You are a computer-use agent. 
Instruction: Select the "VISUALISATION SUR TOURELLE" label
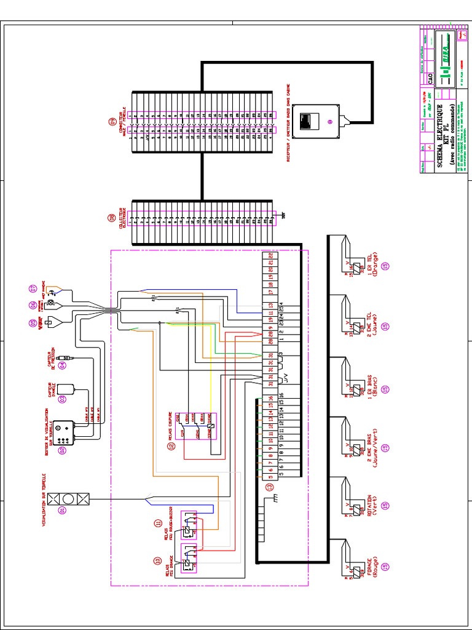tap(44, 500)
